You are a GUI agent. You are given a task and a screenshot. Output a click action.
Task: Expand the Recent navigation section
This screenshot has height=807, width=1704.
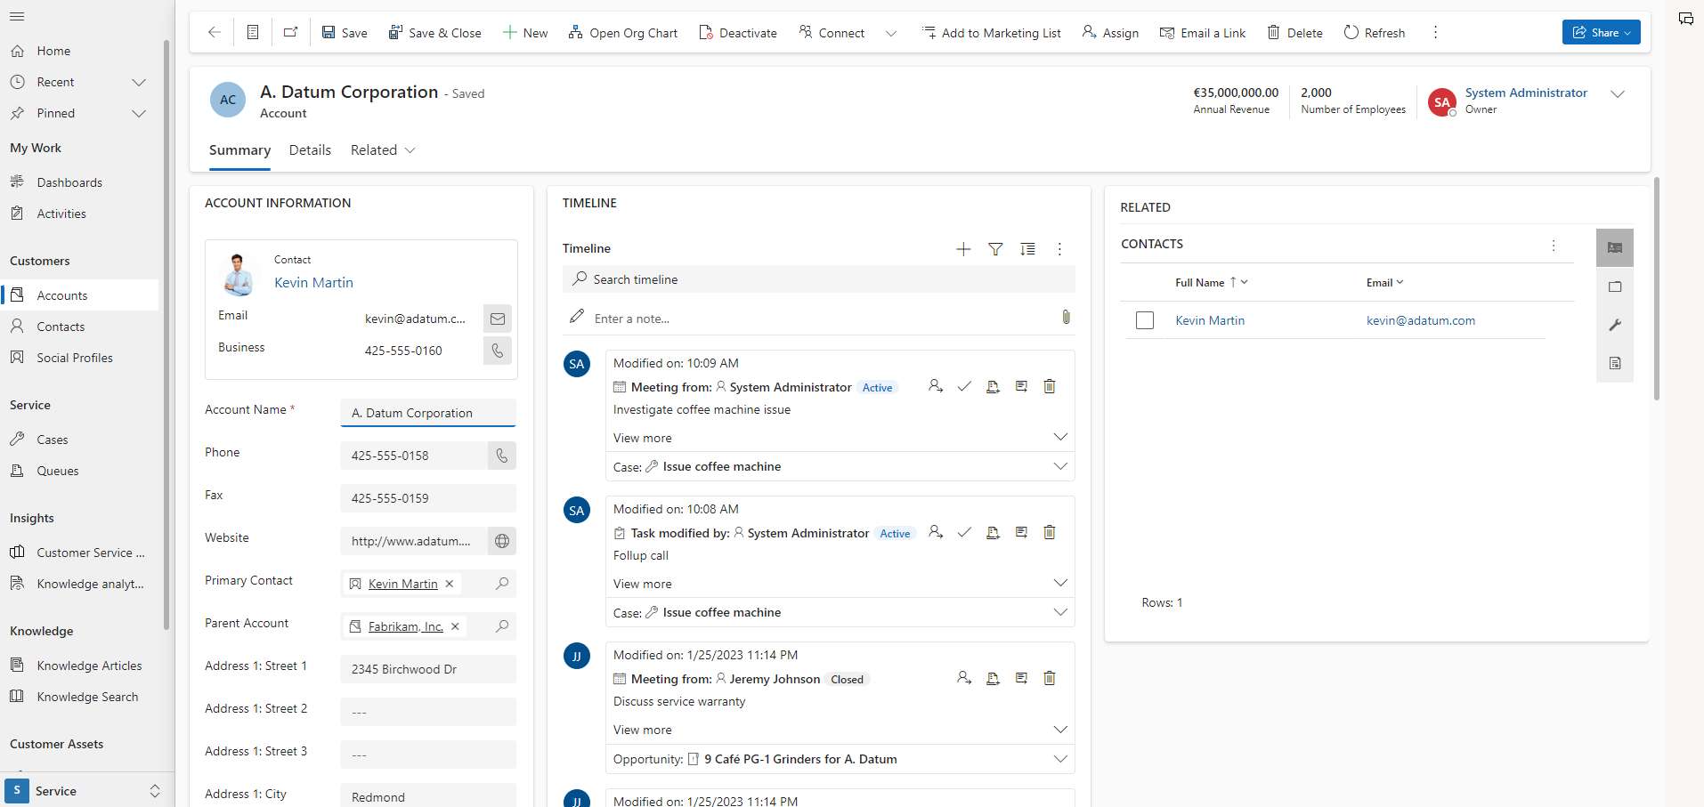click(139, 82)
